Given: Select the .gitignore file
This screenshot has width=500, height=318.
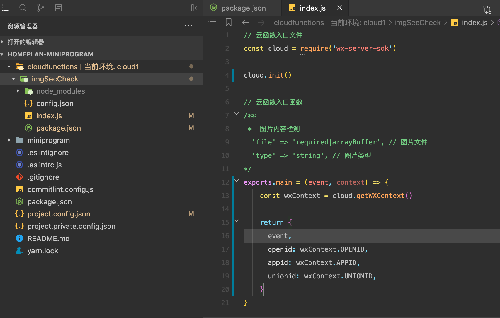Looking at the screenshot, I should coord(101,177).
